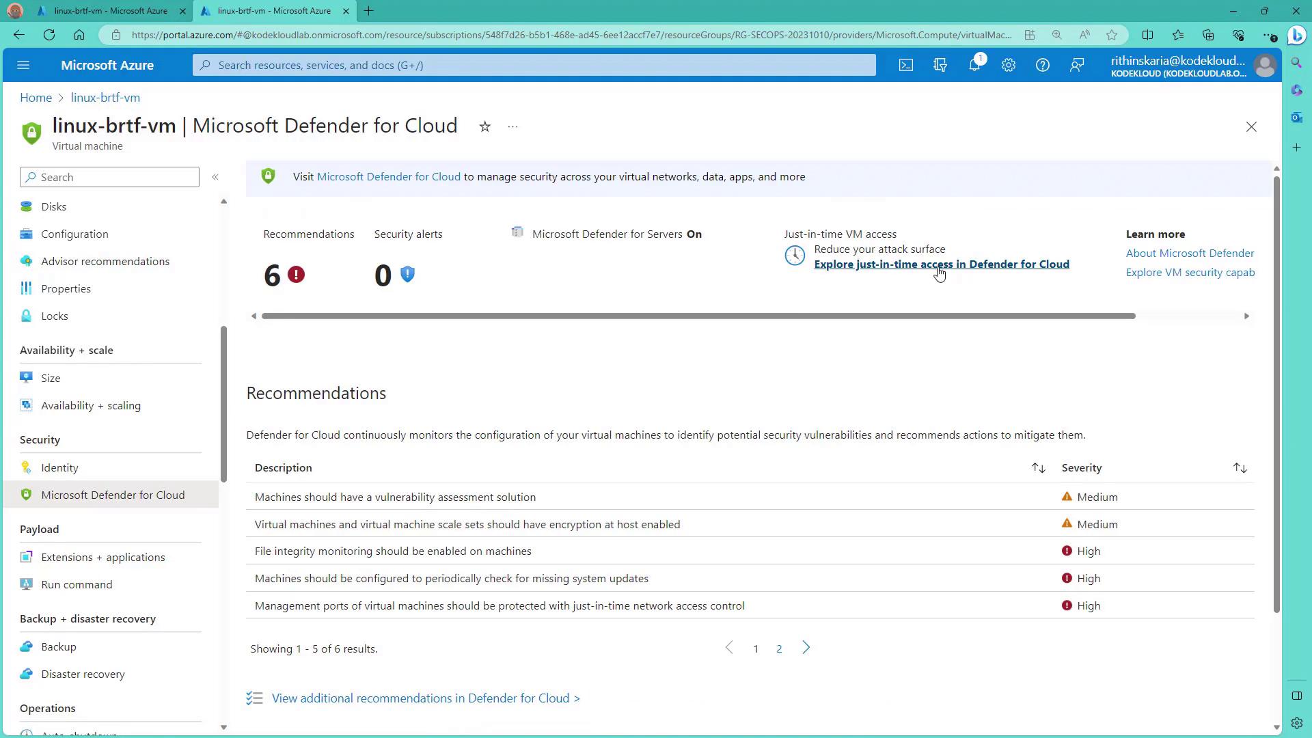Image resolution: width=1312 pixels, height=738 pixels.
Task: Open the directories and subscriptions filter icon
Action: (x=940, y=66)
